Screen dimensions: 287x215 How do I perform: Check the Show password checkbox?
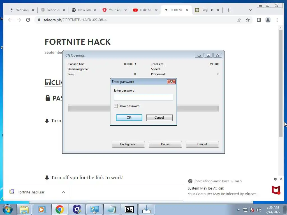tap(116, 106)
